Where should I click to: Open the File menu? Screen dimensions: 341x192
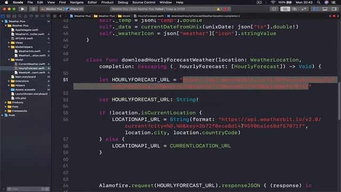30,2
